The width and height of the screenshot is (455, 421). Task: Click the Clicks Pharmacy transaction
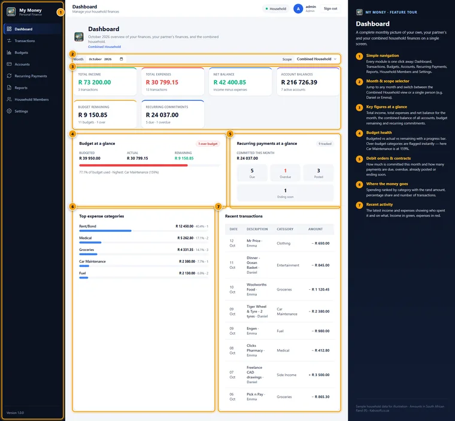(280, 350)
